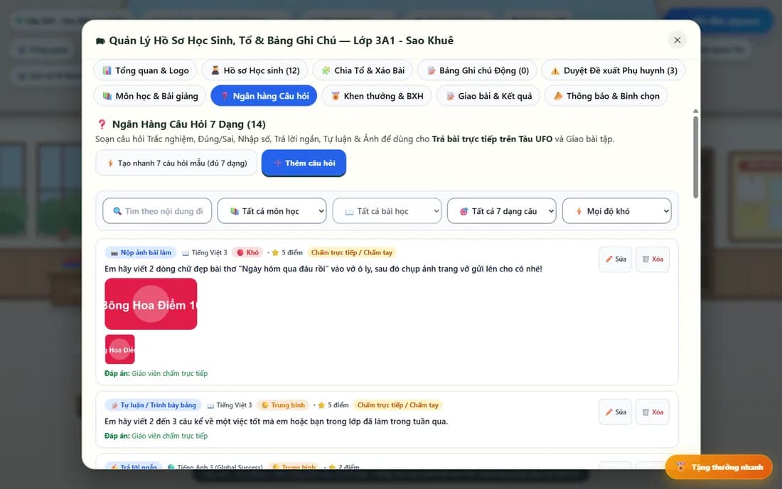Click pencil Sửa icon on Tự luận question
782x489 pixels.
[609, 412]
